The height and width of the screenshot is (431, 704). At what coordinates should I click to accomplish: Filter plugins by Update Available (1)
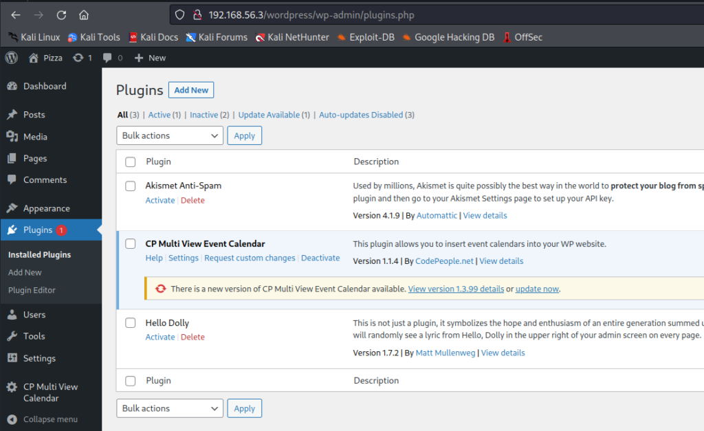click(x=274, y=115)
